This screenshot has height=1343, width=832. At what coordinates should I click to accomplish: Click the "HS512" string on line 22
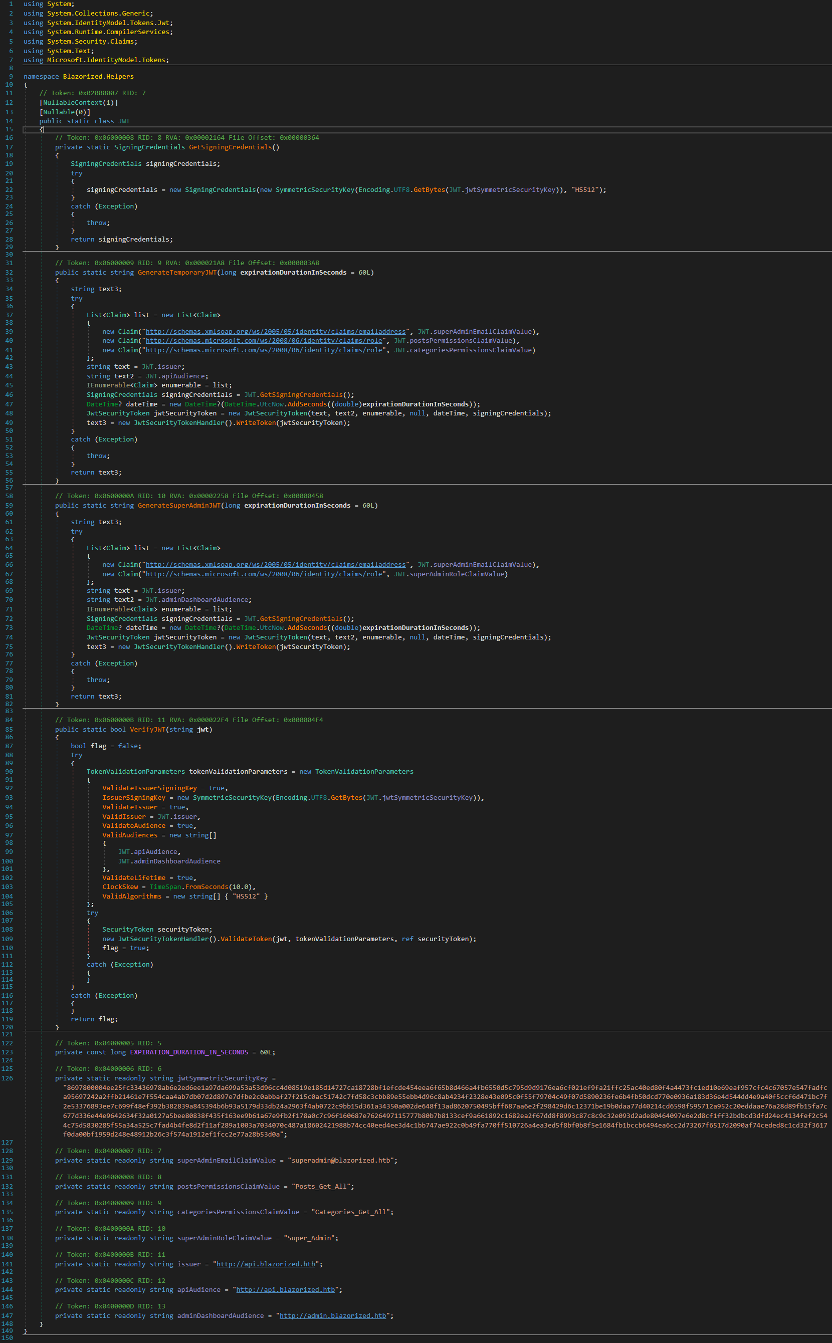[584, 189]
